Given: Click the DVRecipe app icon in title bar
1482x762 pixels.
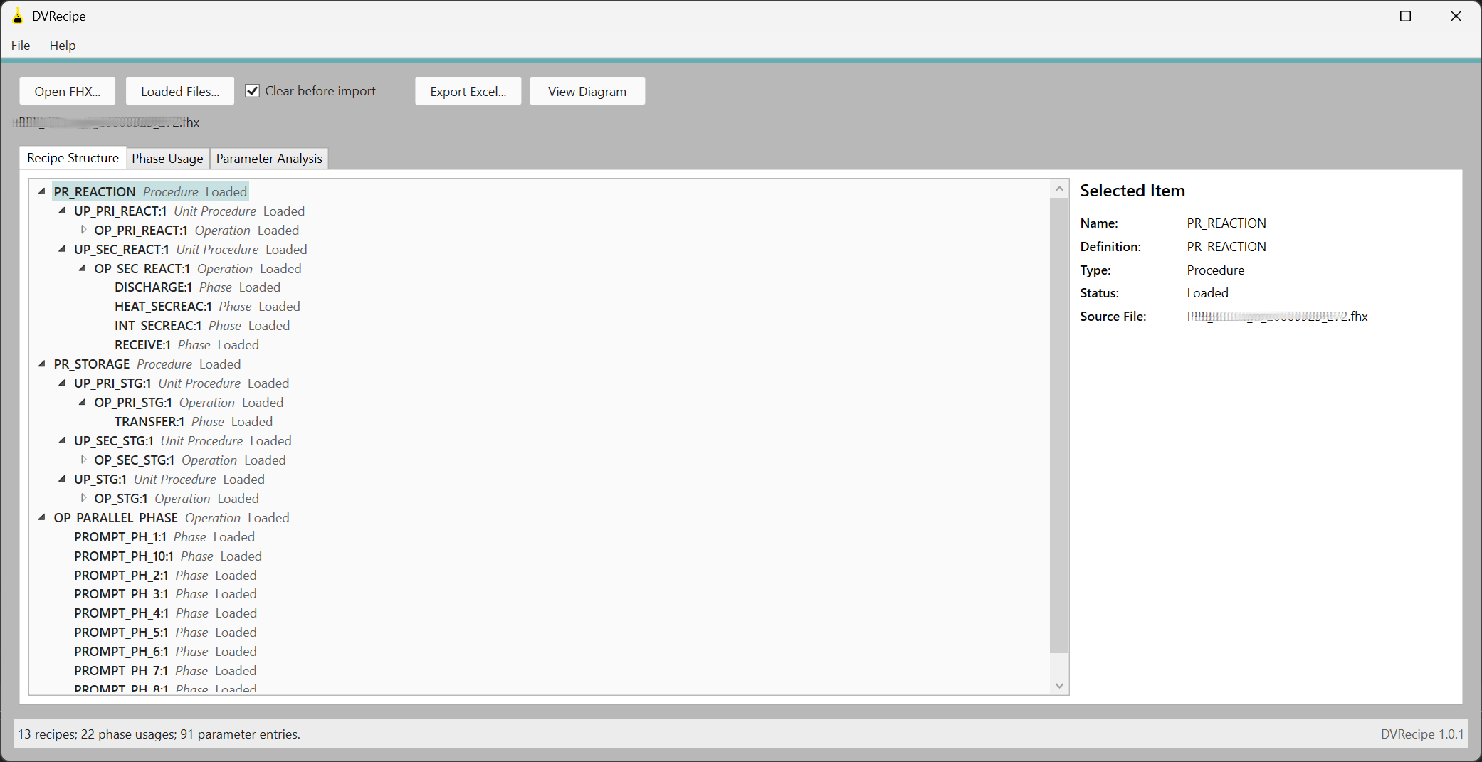Looking at the screenshot, I should tap(18, 16).
